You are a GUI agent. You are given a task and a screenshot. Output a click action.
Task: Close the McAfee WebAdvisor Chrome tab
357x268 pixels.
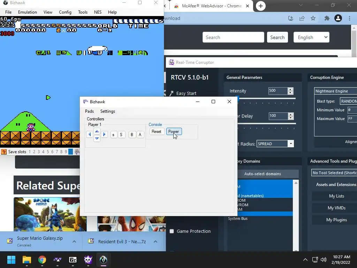(x=248, y=6)
